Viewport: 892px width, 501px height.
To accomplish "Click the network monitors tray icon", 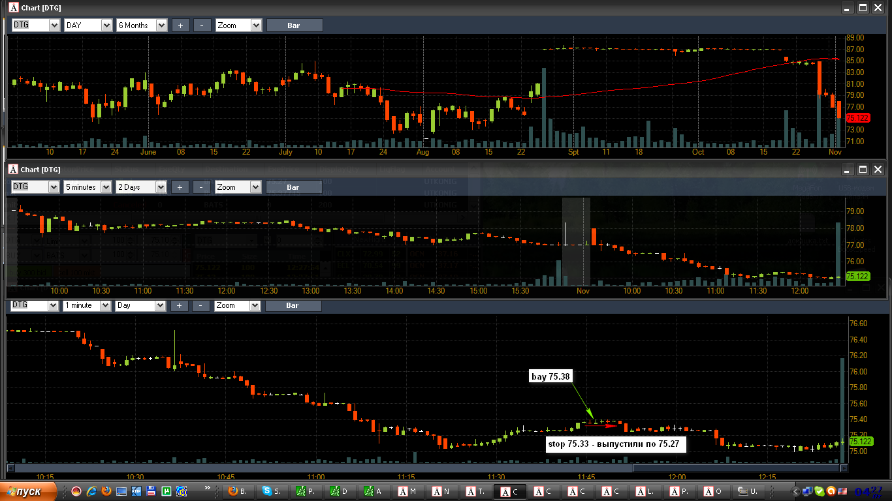I will click(808, 491).
